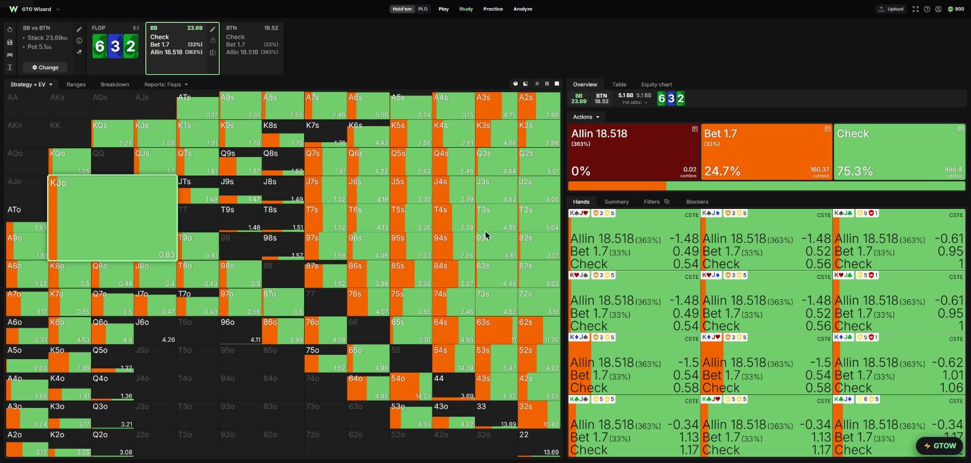
Task: Click the reset/undo icon in left sidebar
Action: [x=10, y=30]
